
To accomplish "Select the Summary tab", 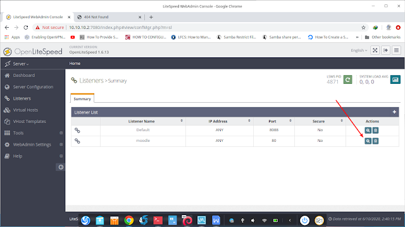I will click(x=82, y=98).
